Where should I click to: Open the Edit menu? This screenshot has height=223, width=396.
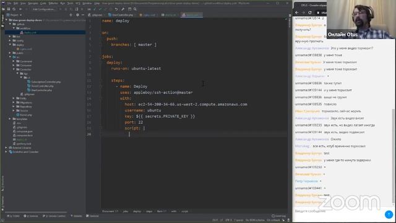(x=15, y=4)
